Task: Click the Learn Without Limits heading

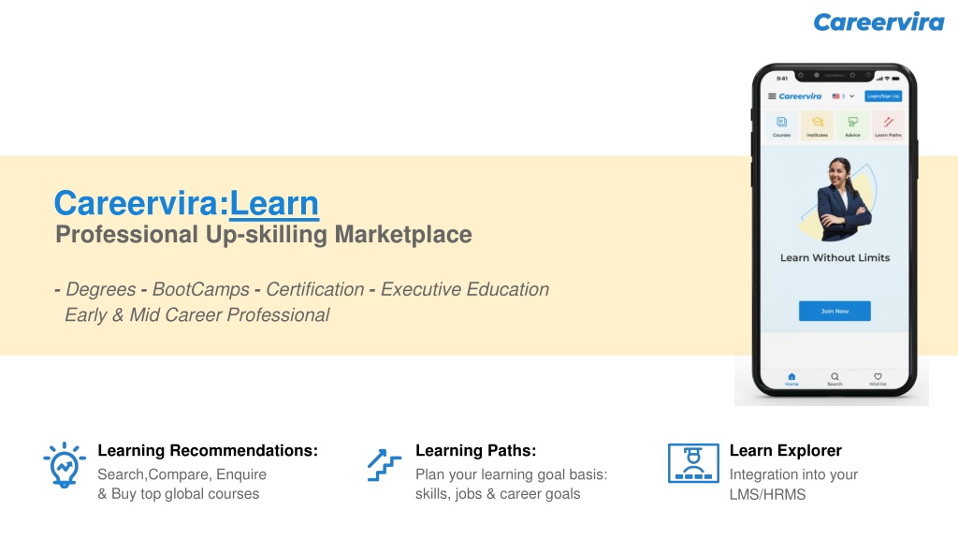Action: pyautogui.click(x=835, y=258)
